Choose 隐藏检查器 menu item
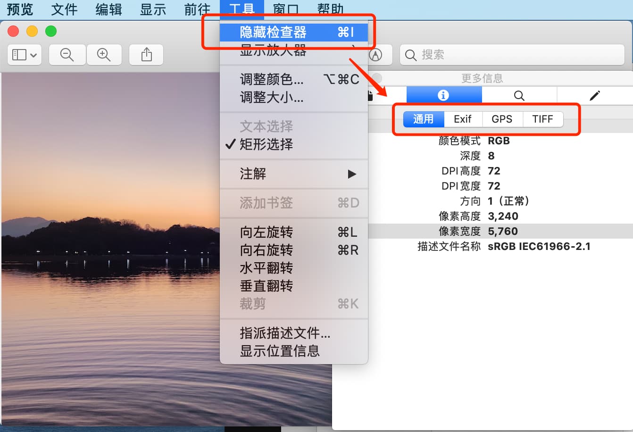 [x=294, y=32]
